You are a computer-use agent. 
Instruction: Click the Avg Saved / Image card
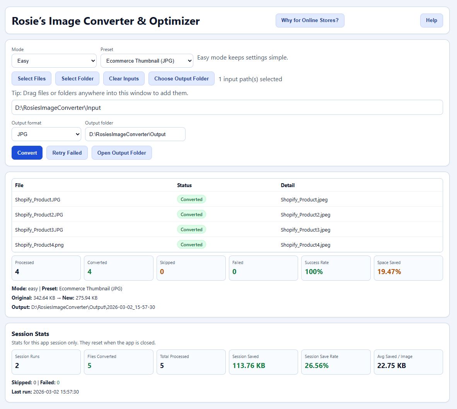[x=408, y=362]
